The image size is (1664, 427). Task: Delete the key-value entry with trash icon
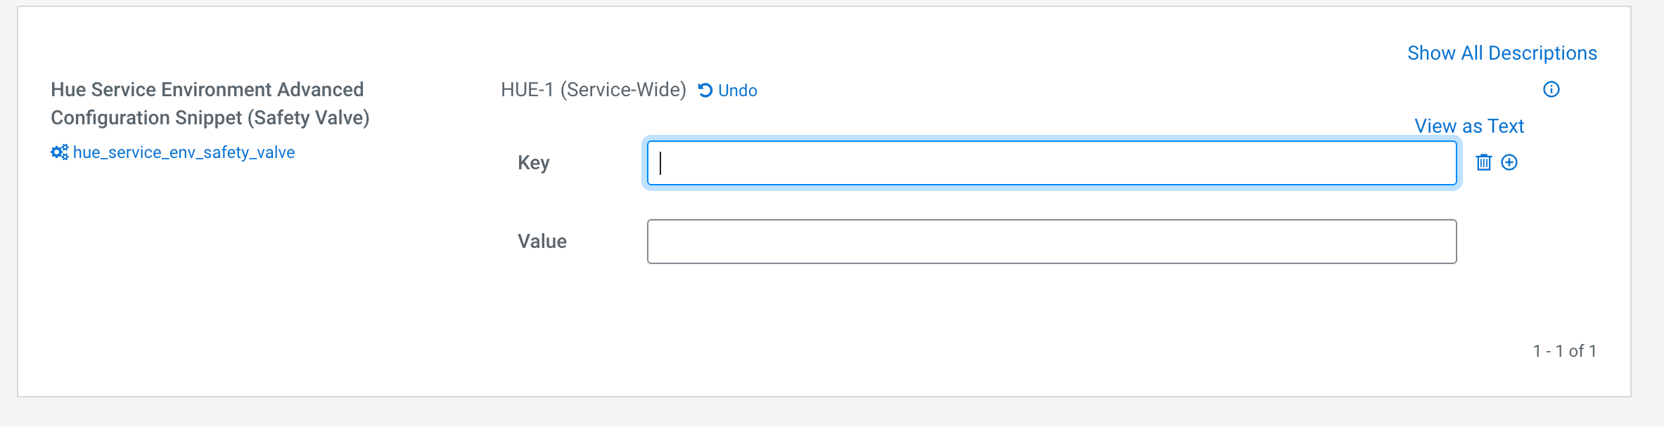pyautogui.click(x=1483, y=162)
